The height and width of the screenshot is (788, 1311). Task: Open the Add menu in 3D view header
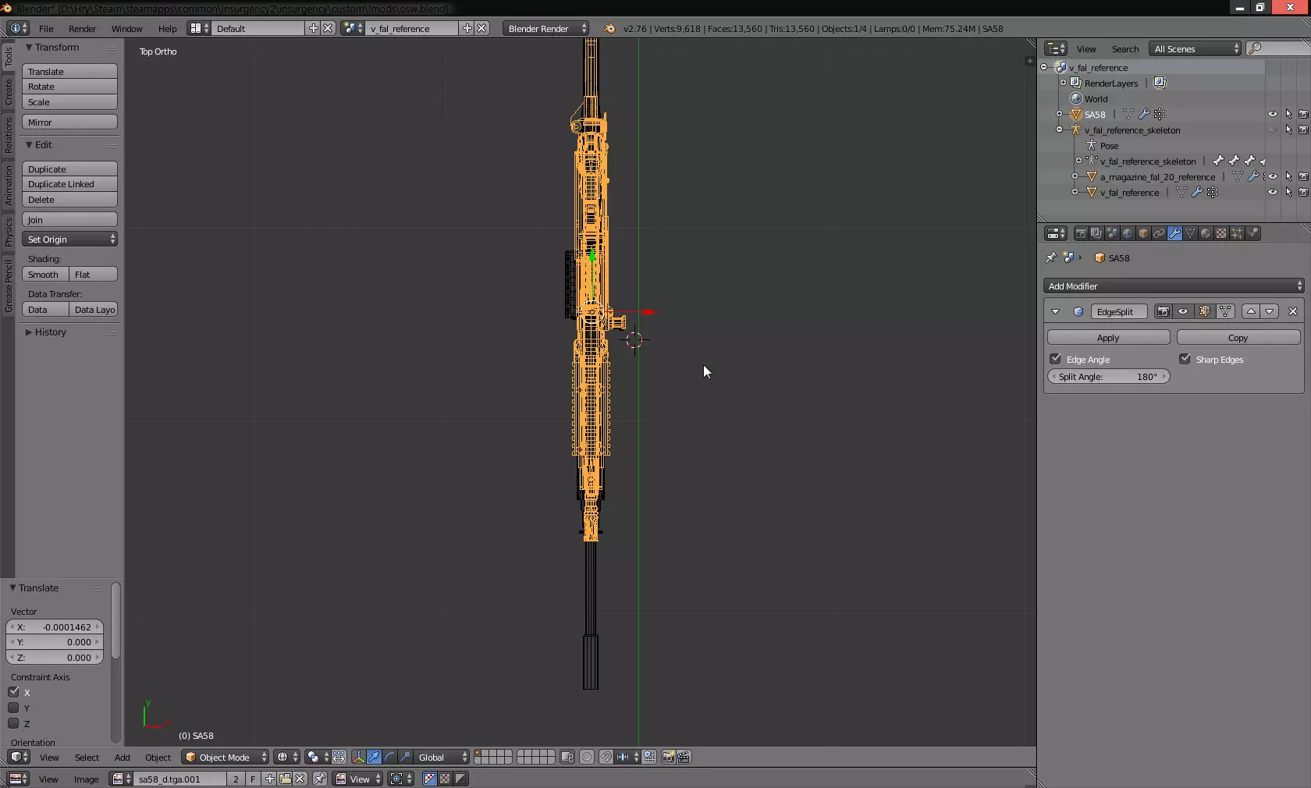123,757
